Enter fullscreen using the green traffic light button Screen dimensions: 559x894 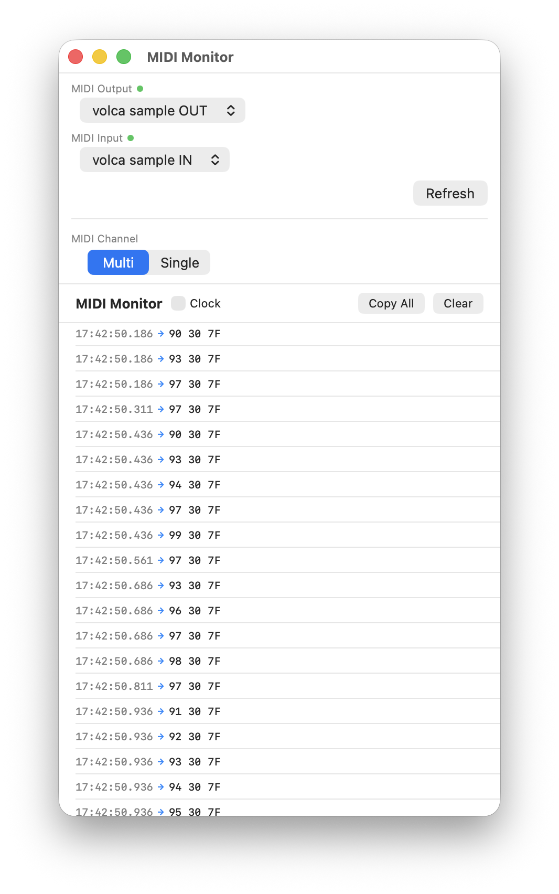(124, 56)
